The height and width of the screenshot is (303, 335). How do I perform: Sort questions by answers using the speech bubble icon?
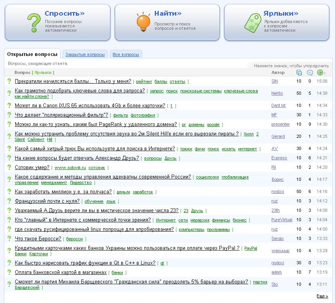click(x=310, y=72)
